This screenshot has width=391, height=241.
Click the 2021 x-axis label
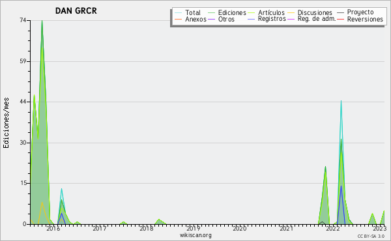[x=286, y=228]
